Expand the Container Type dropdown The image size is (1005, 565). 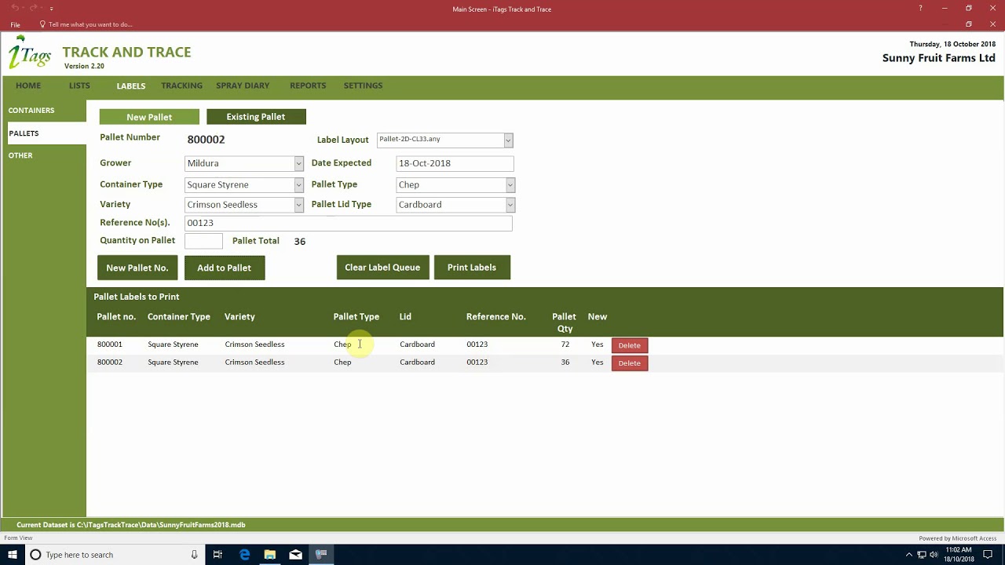[x=298, y=185]
